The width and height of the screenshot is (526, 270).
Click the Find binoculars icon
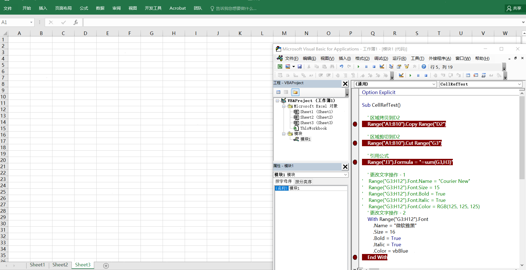(332, 66)
